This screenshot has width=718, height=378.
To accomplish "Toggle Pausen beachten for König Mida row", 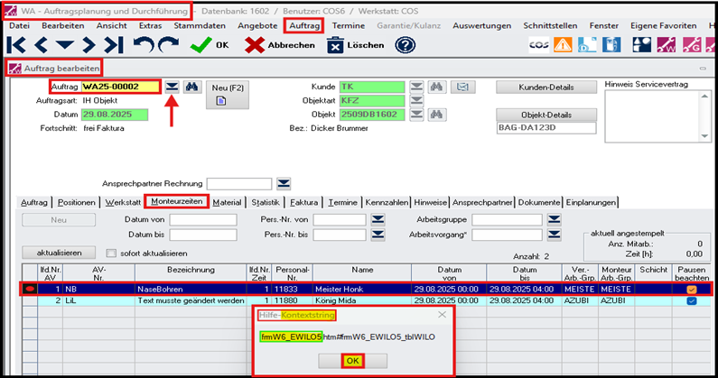I will click(x=691, y=301).
